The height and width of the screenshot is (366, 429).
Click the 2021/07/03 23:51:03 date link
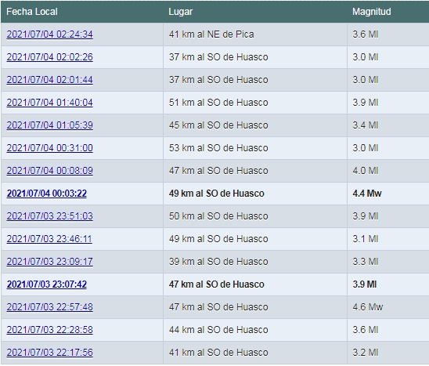pyautogui.click(x=49, y=216)
